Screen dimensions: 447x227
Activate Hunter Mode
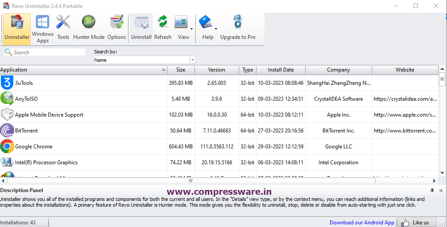click(x=89, y=29)
